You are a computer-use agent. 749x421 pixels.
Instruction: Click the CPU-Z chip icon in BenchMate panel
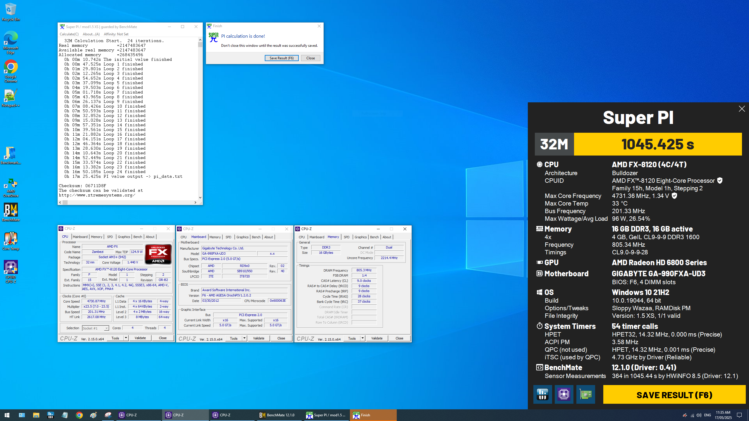[x=564, y=394]
